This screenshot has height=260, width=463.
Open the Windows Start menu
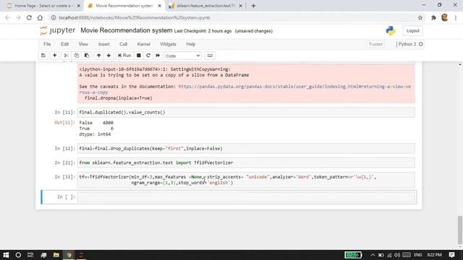click(x=6, y=255)
